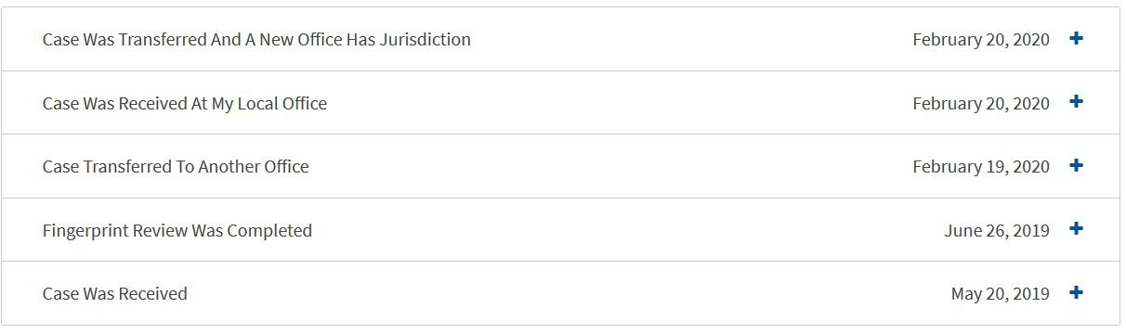Toggle the entire Received At My Local Office row
This screenshot has height=334, width=1126.
point(561,103)
